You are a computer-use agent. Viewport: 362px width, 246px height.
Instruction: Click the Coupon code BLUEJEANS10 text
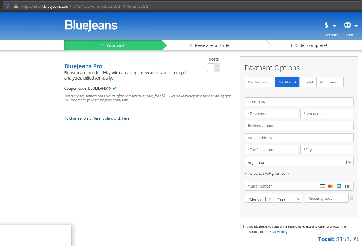[x=88, y=88]
